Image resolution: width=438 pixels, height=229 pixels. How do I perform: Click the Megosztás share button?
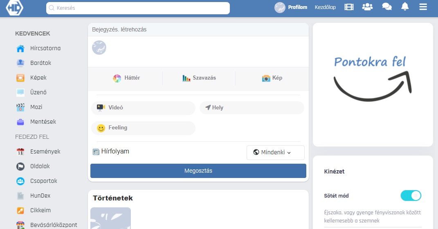[x=198, y=171]
